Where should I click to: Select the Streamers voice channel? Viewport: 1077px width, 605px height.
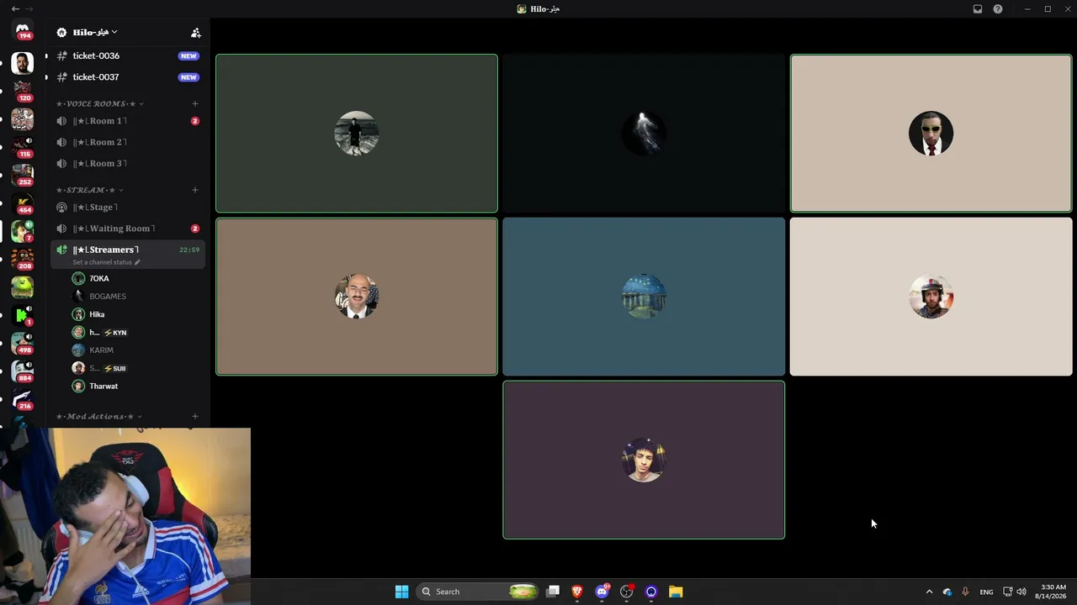(x=128, y=254)
